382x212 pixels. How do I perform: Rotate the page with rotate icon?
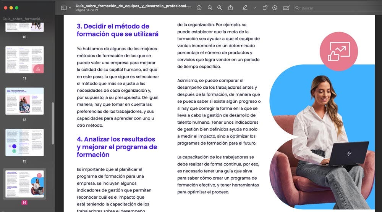(x=265, y=8)
